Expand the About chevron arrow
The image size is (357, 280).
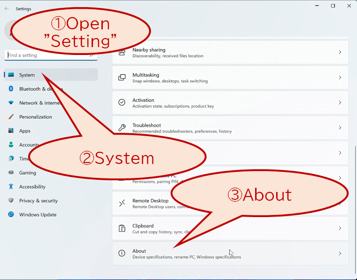coord(340,253)
